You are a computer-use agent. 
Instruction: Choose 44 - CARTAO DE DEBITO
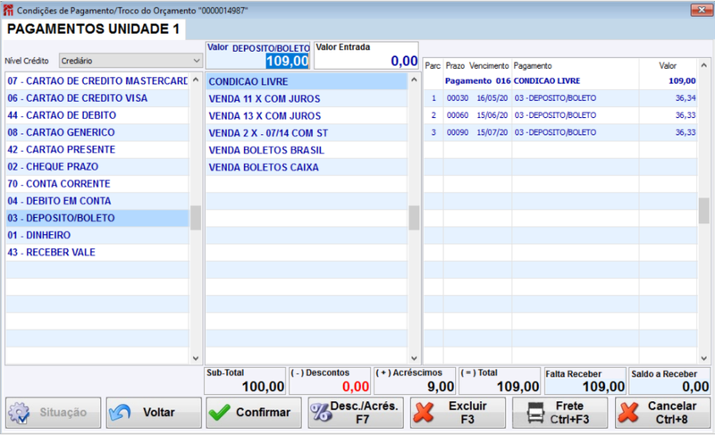[x=97, y=115]
